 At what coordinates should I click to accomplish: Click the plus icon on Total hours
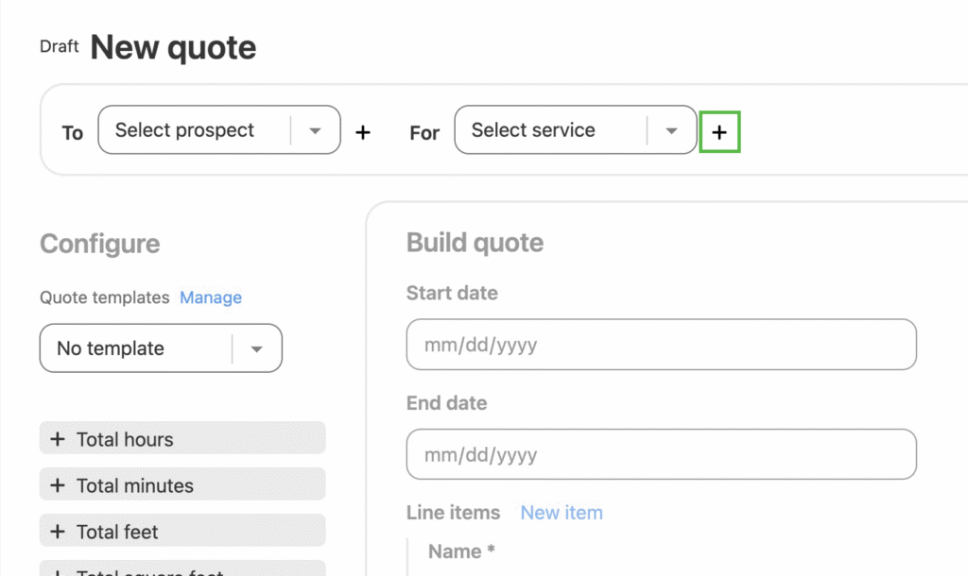pos(58,439)
